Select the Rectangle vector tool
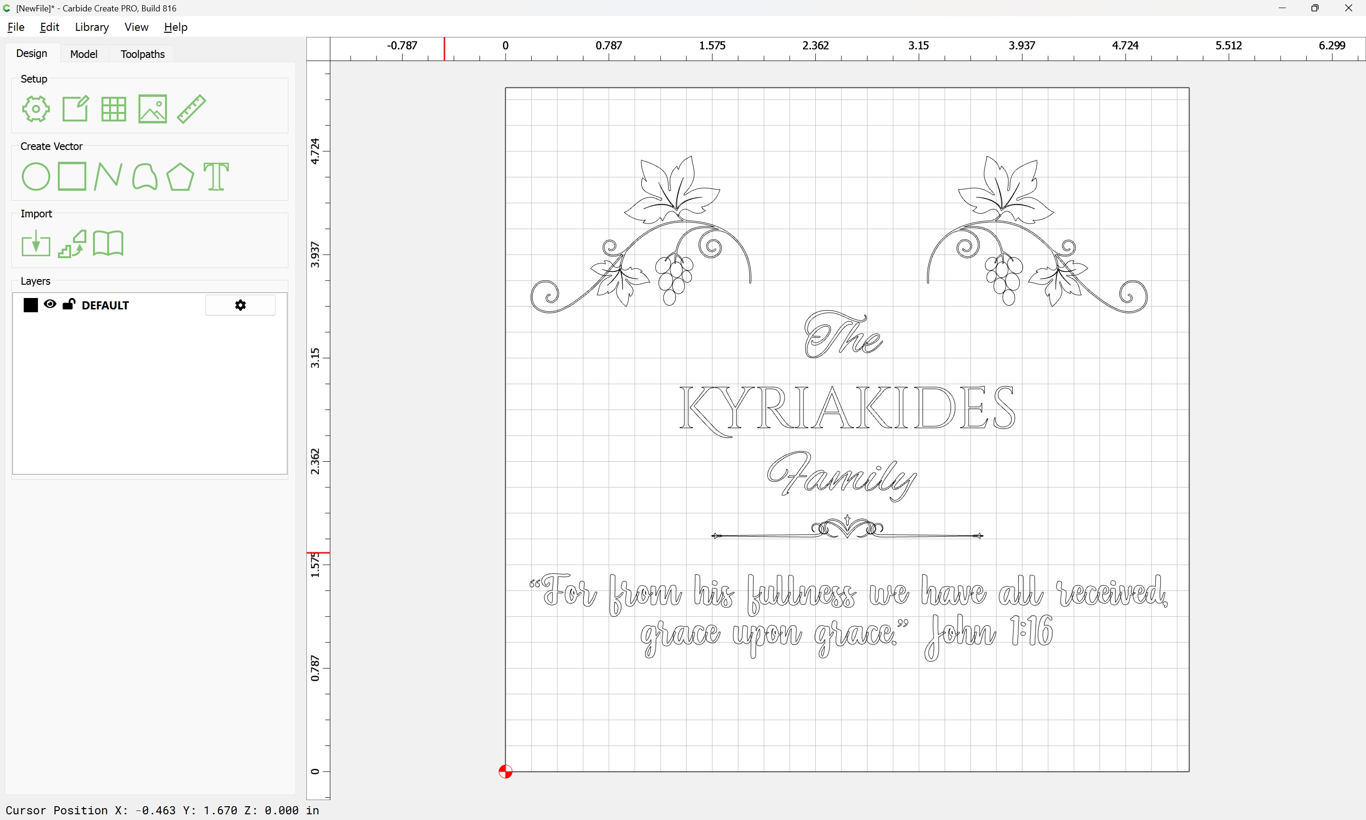Screen dimensions: 1366x820 coord(72,176)
